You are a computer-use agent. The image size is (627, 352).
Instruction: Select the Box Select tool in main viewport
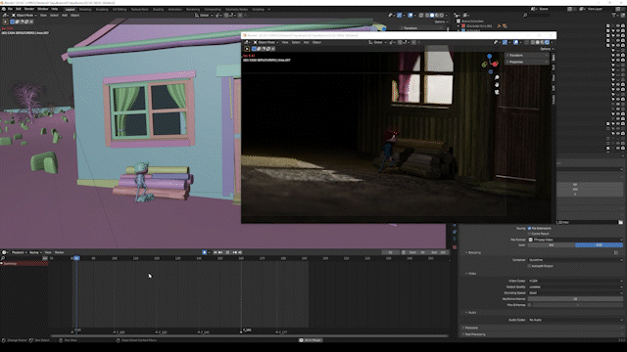click(5, 22)
